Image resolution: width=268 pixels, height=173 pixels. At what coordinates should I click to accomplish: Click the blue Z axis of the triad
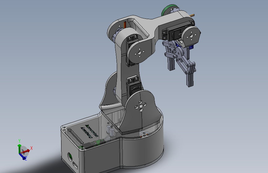pos(23,156)
